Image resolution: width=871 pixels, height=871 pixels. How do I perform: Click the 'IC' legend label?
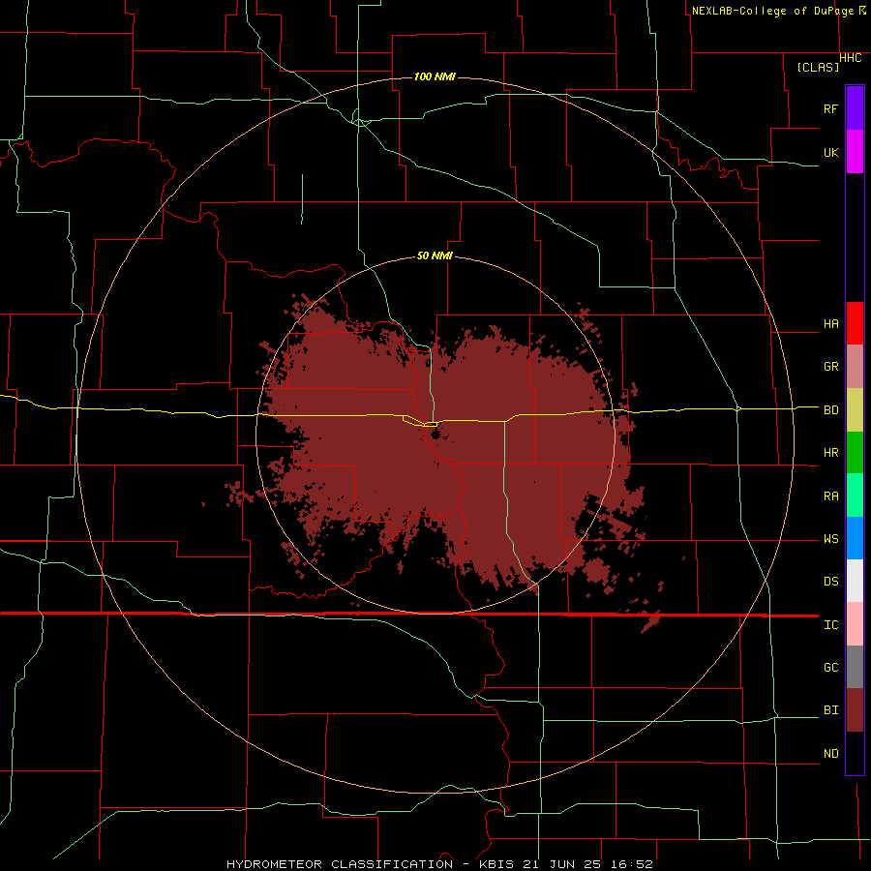[x=830, y=625]
